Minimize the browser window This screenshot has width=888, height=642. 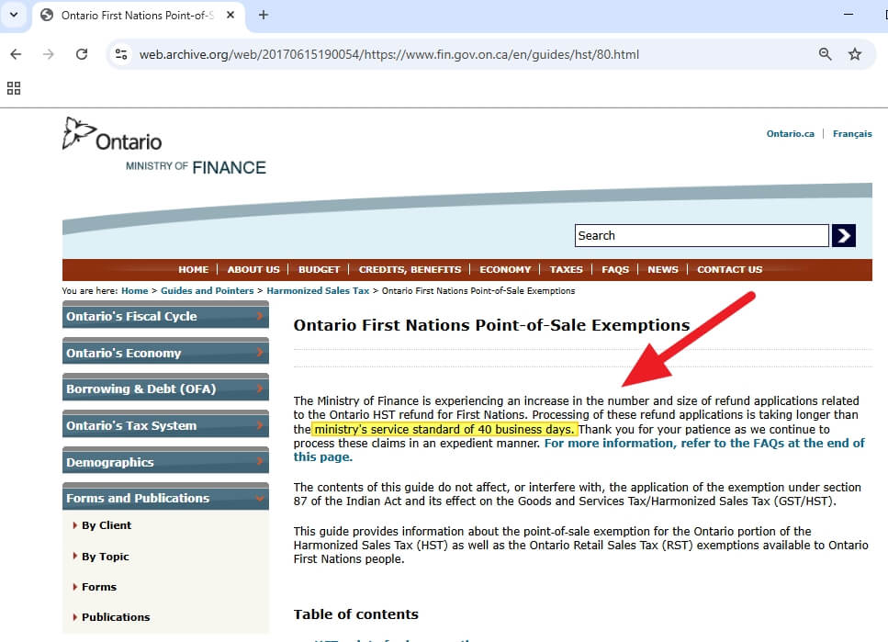(849, 14)
